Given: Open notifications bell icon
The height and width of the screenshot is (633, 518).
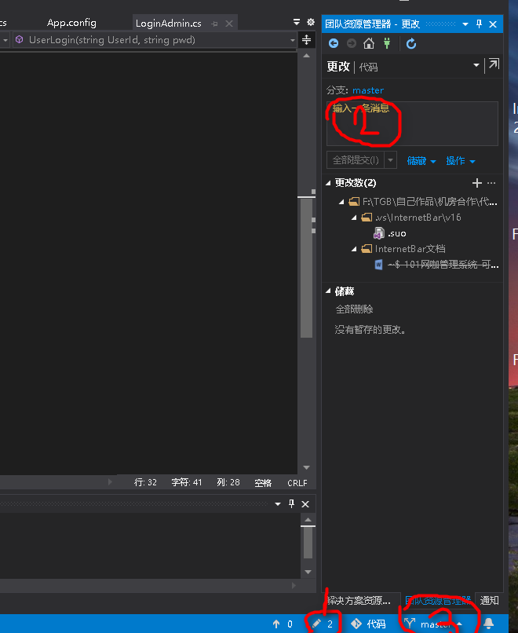Looking at the screenshot, I should 488,624.
